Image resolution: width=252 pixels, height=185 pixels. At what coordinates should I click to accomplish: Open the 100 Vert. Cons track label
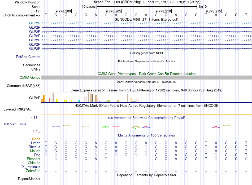pos(15,124)
